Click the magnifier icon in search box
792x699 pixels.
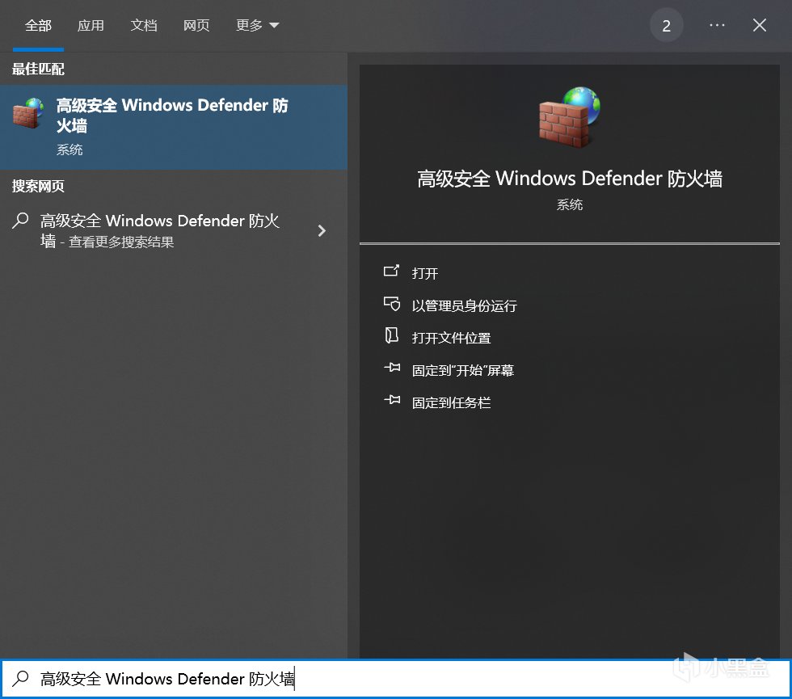point(21,678)
